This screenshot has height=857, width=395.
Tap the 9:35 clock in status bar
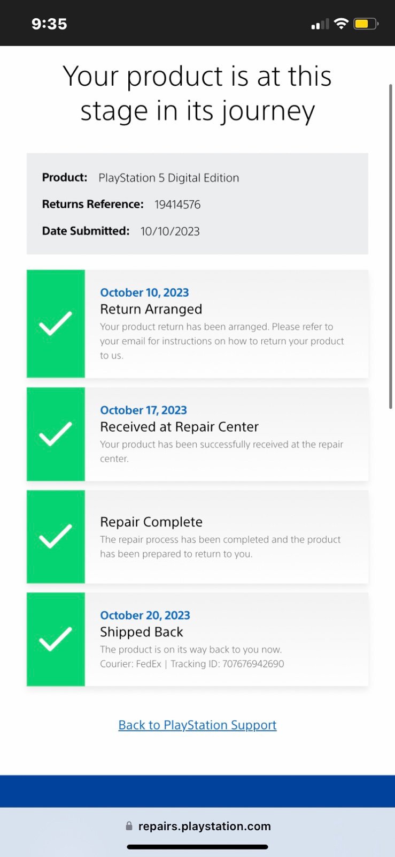point(49,24)
